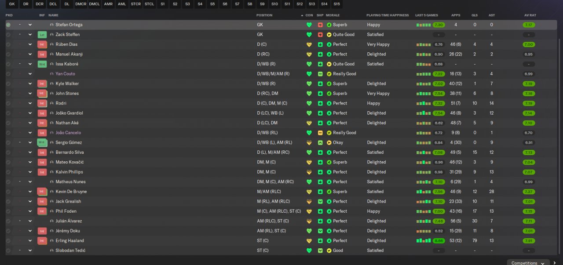Toggle the picked checkmark for Rodri
563x265 pixels.
point(8,103)
